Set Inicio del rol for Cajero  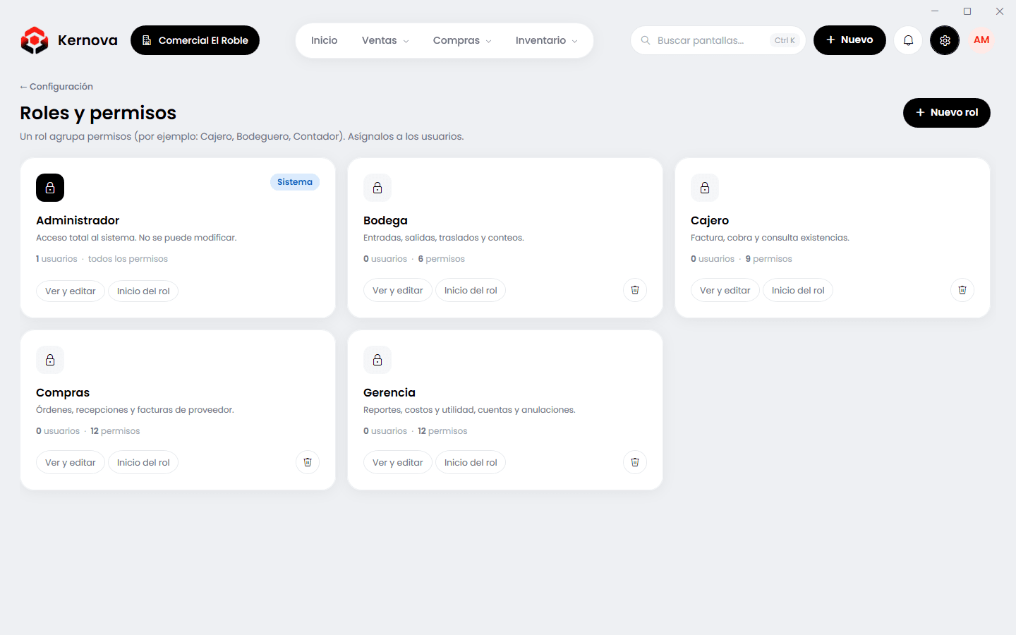798,290
